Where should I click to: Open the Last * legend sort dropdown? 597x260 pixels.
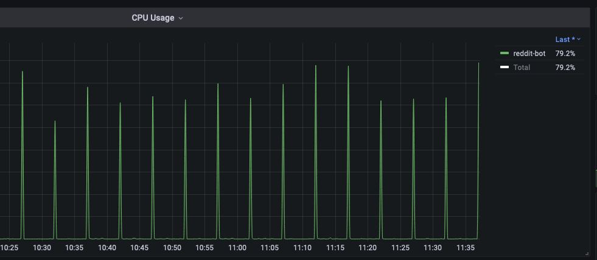click(568, 40)
